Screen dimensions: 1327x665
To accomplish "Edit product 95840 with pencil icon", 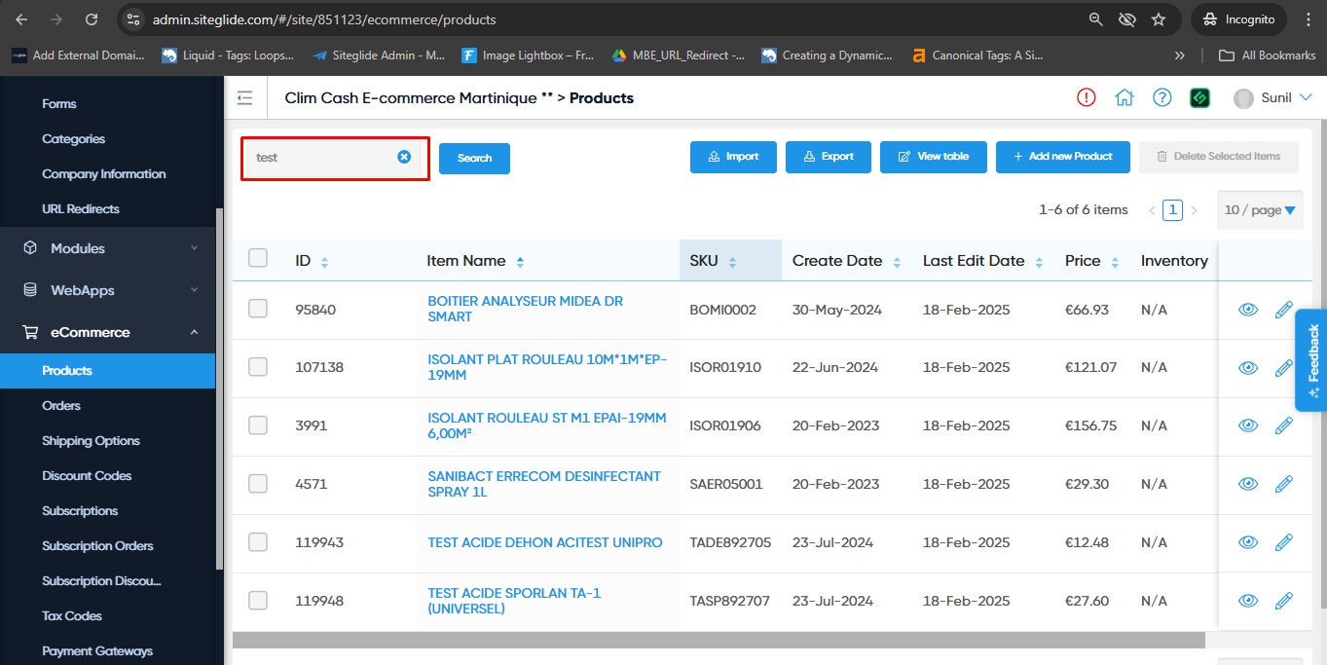I will [1283, 310].
